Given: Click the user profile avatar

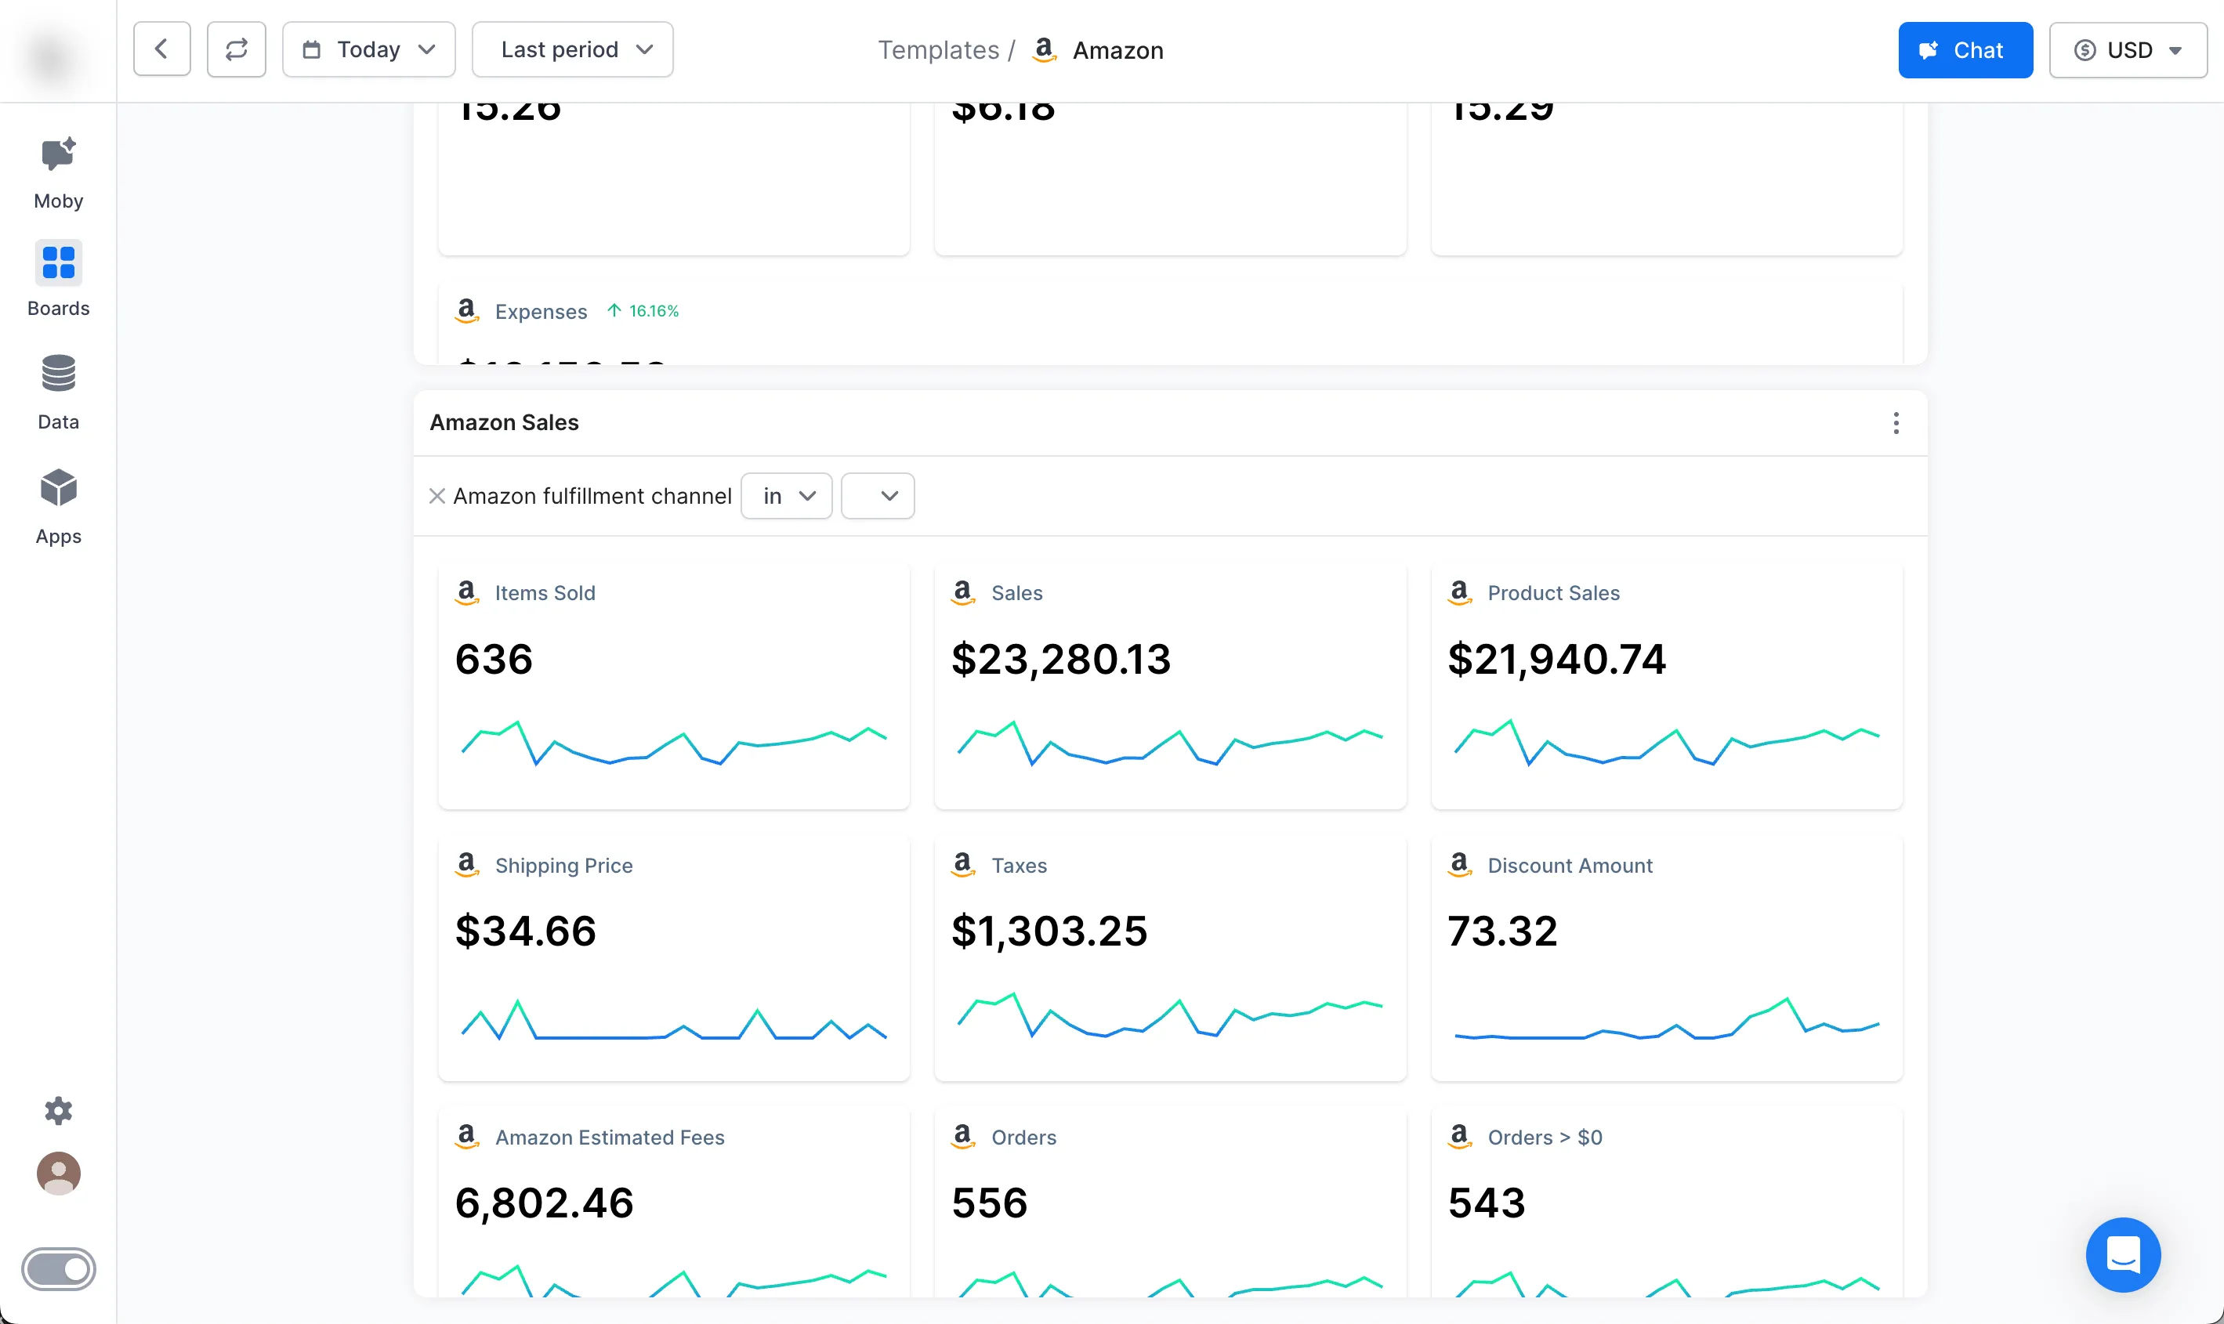Looking at the screenshot, I should [x=58, y=1174].
